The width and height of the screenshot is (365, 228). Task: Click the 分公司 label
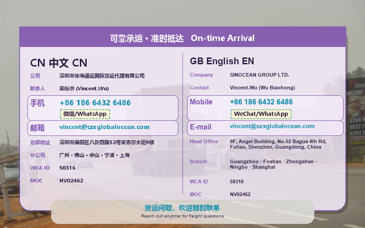point(37,155)
